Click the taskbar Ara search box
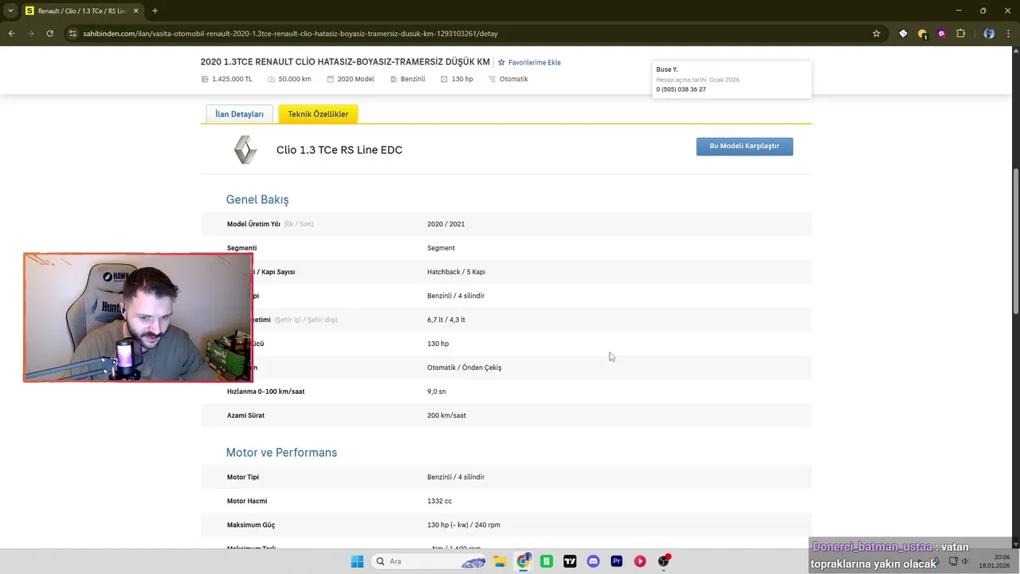The height and width of the screenshot is (574, 1020). pyautogui.click(x=430, y=561)
